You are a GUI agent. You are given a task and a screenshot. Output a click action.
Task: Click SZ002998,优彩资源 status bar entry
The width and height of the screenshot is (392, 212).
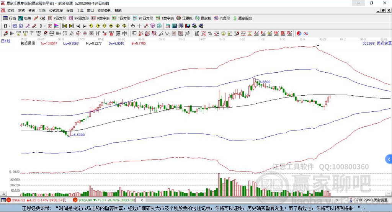pos(371,200)
